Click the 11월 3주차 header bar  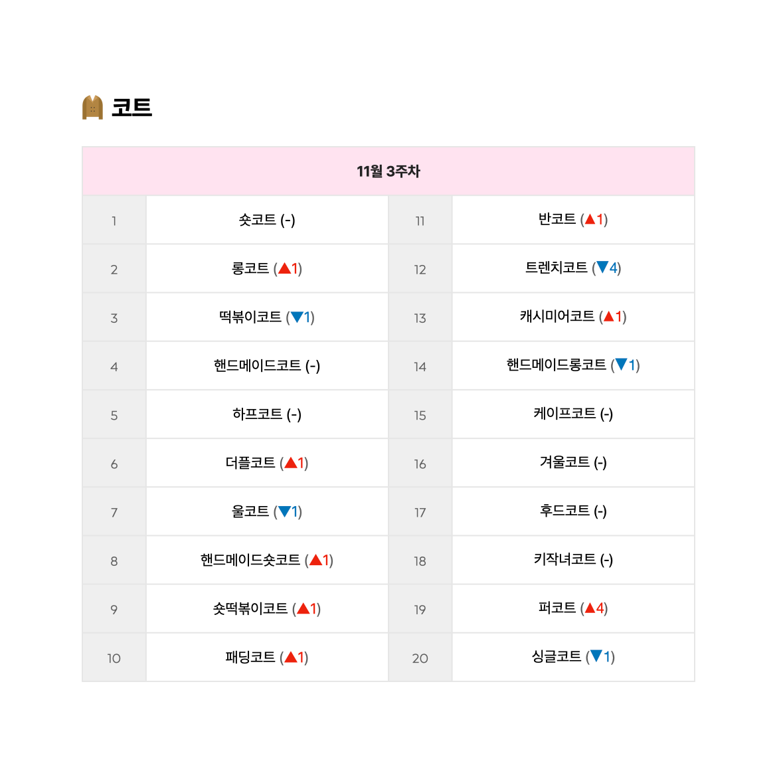tap(388, 171)
